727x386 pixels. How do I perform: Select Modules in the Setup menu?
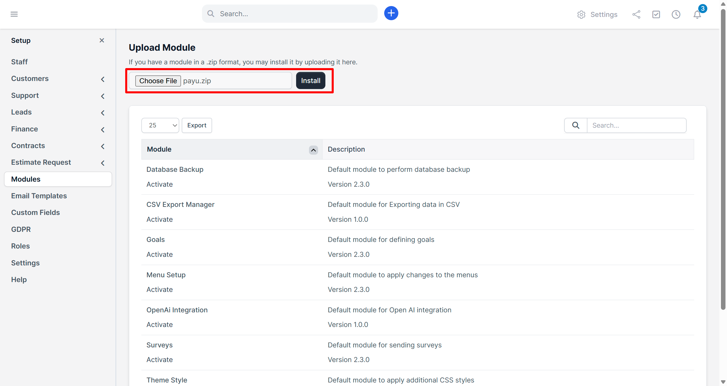coord(58,179)
